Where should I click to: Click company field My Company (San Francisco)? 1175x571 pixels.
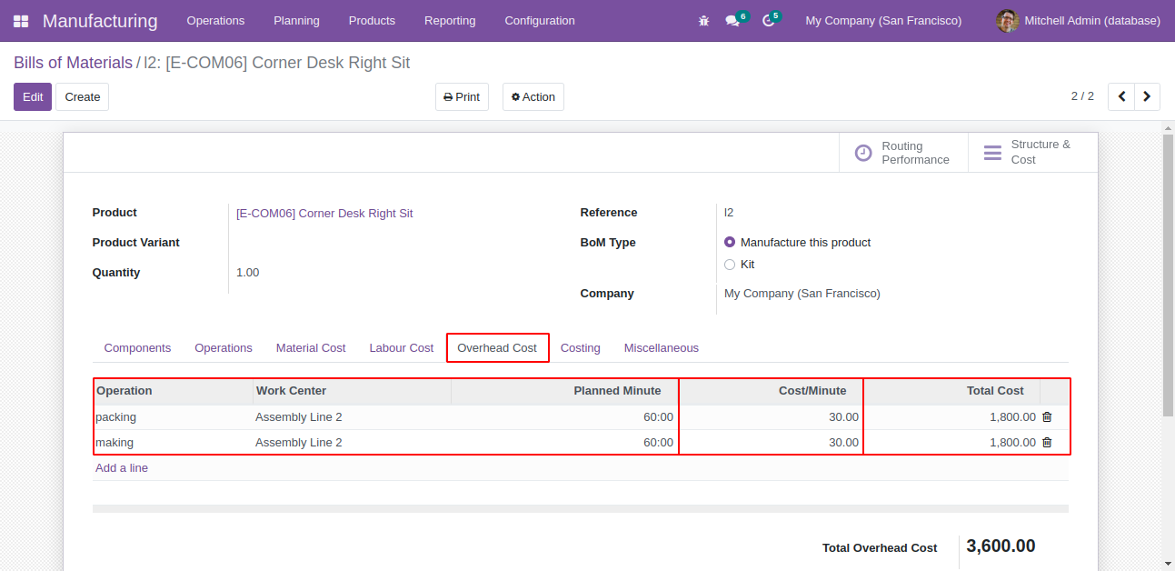(x=802, y=294)
